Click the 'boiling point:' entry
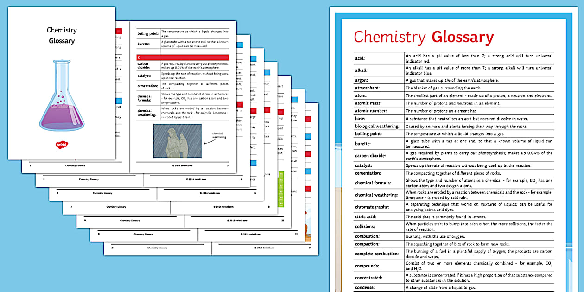 point(368,134)
